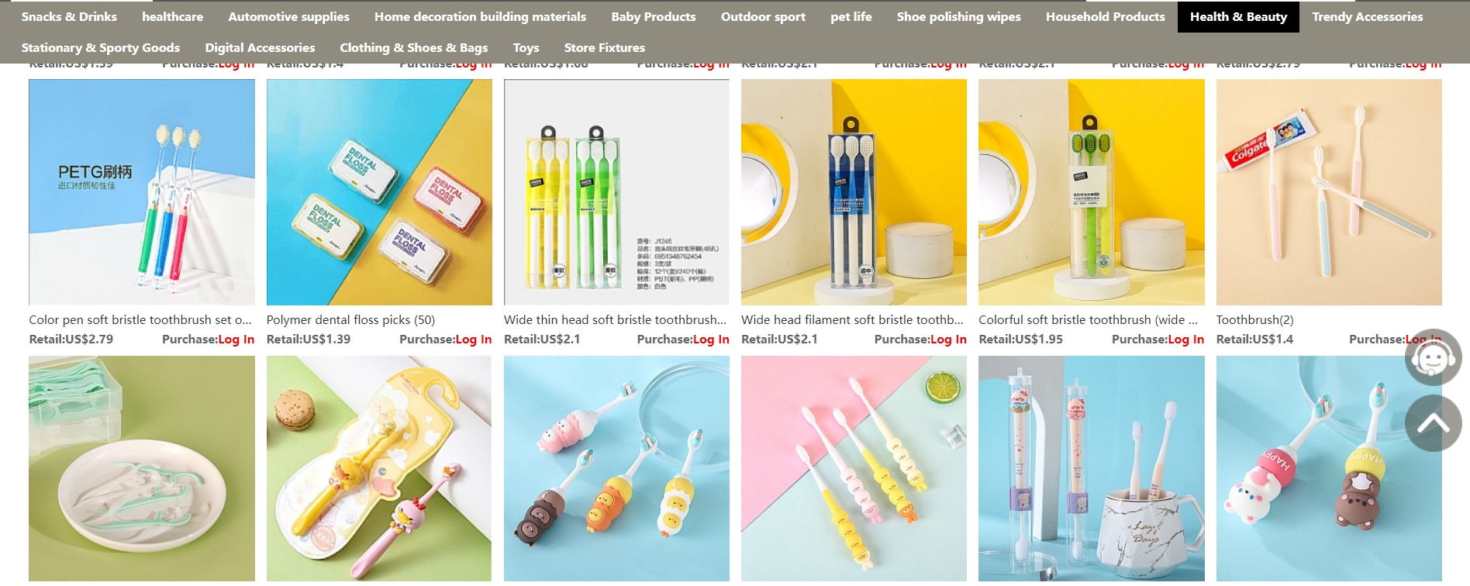
Task: Select the Toys menu item
Action: pyautogui.click(x=526, y=47)
